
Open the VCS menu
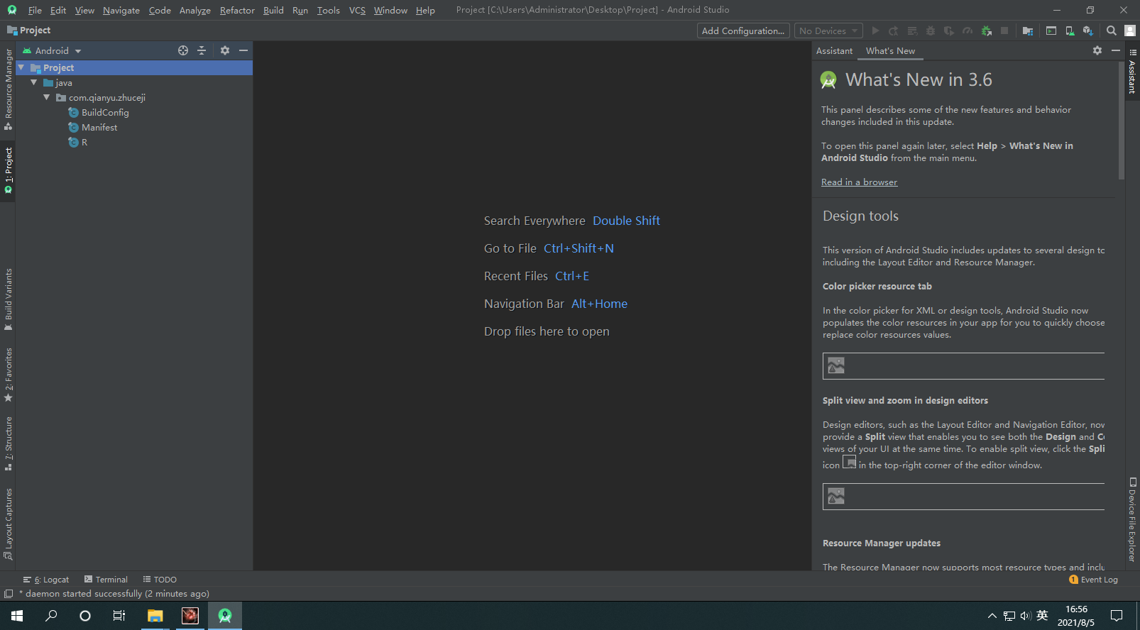coord(357,10)
